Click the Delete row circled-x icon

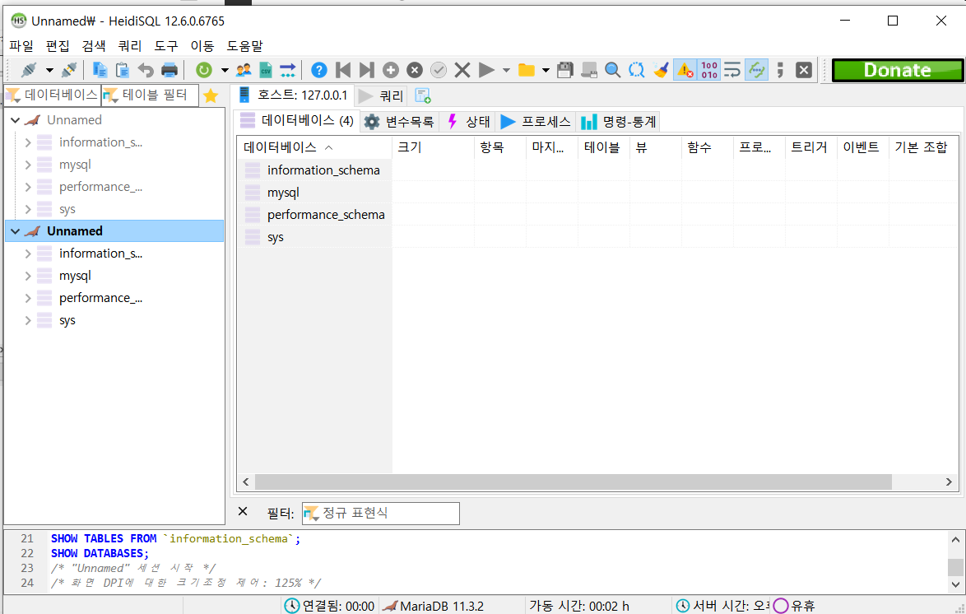(x=415, y=70)
